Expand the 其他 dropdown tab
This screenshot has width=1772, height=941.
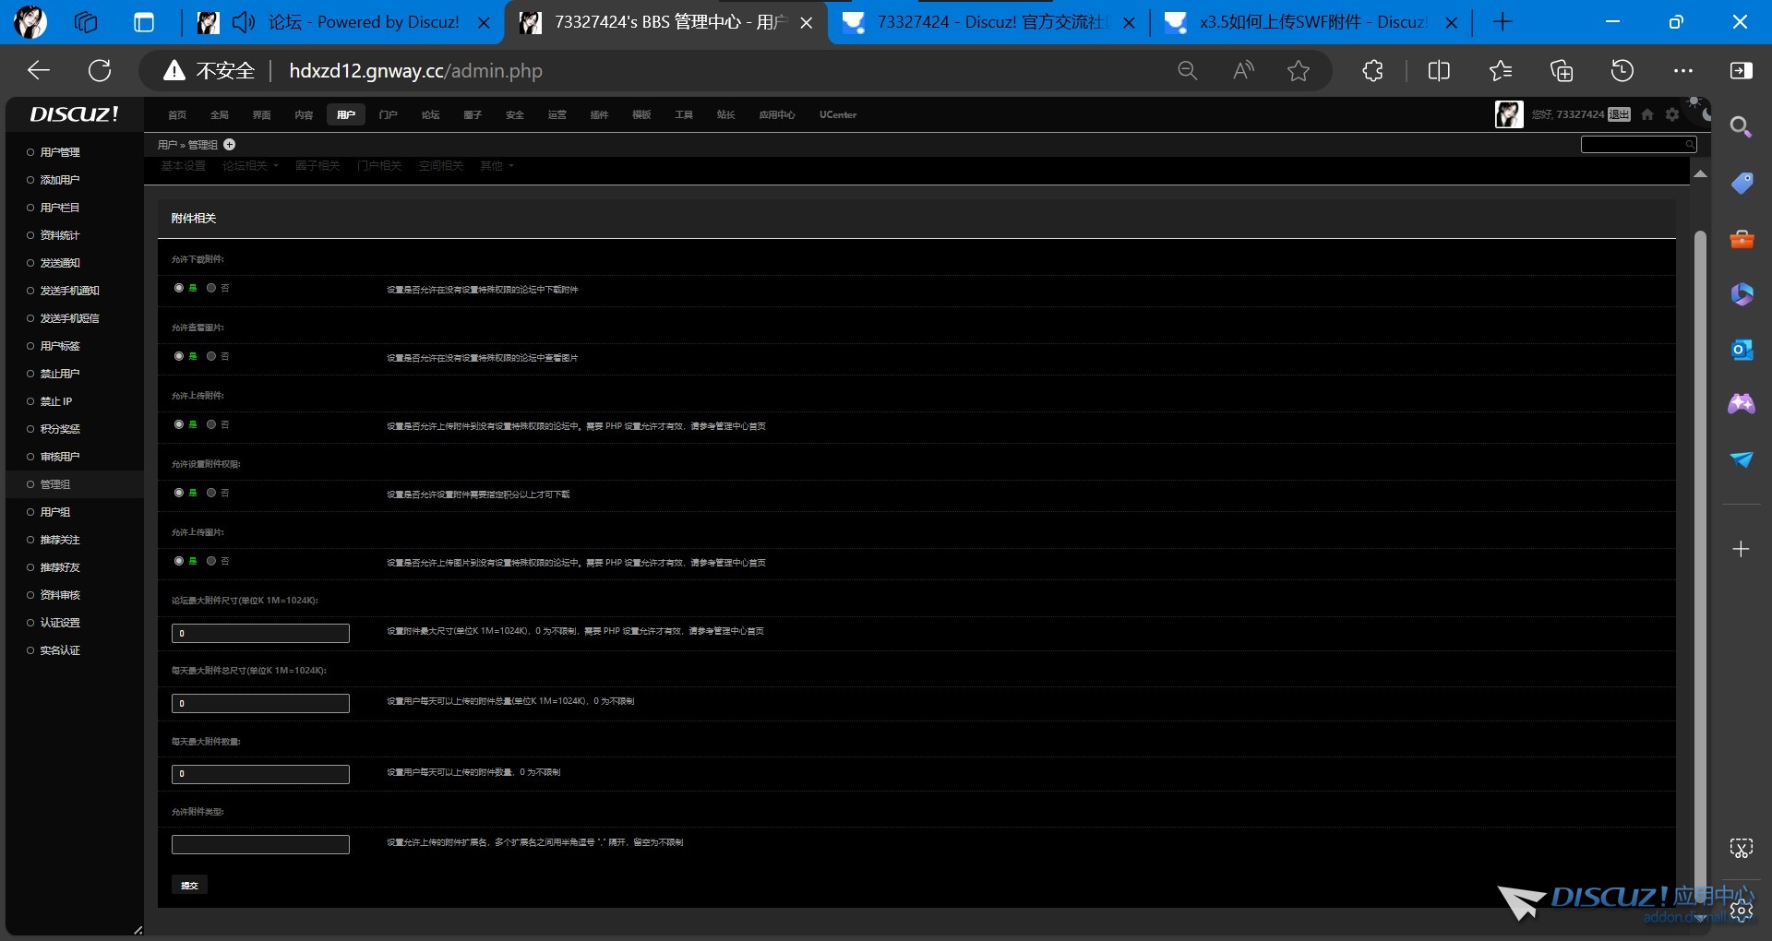pyautogui.click(x=497, y=166)
